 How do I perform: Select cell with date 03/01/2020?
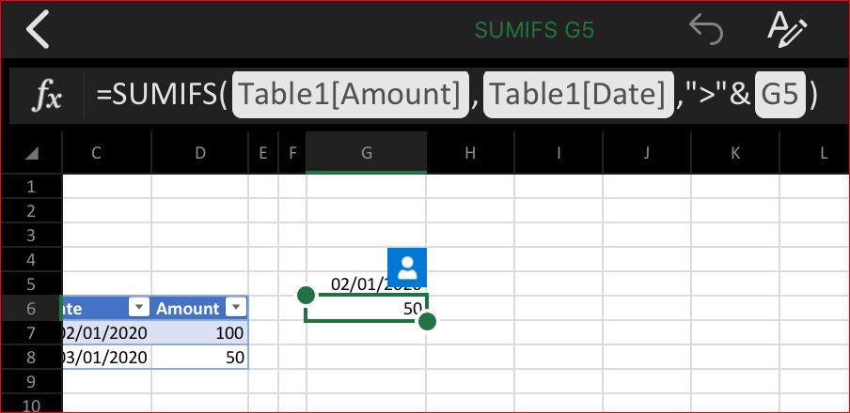(x=107, y=358)
